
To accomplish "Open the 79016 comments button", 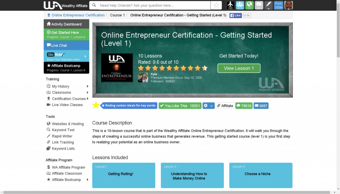I will click(x=244, y=106).
